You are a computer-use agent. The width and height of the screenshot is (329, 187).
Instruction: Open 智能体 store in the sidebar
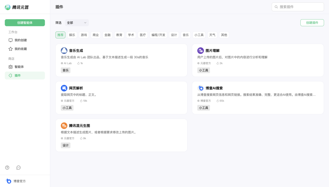pos(25,67)
